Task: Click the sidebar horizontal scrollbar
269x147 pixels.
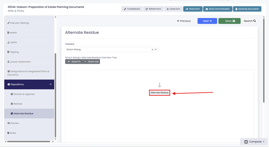Action: (29, 141)
